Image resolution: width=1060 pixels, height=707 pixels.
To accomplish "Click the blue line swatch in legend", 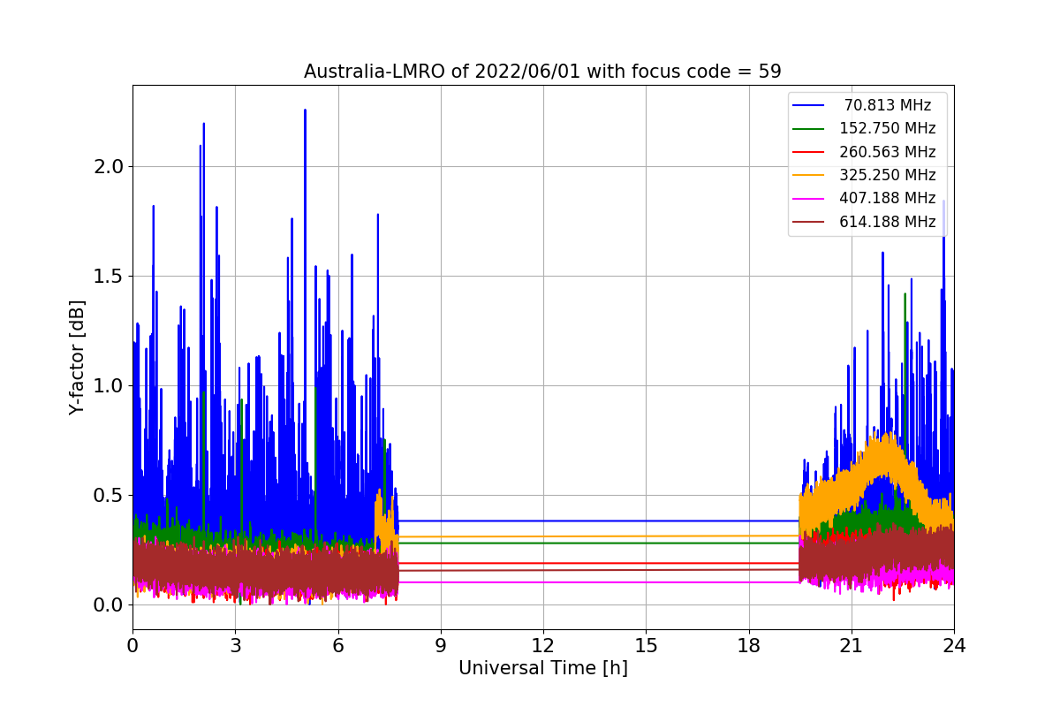I will click(809, 105).
